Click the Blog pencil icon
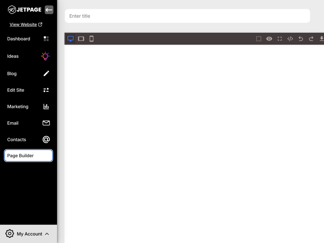Screen dimensions: 324x243 pos(46,73)
